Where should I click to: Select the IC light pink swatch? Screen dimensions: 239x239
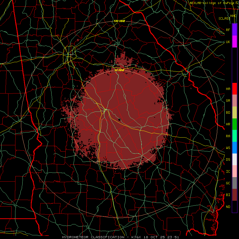click(234, 171)
